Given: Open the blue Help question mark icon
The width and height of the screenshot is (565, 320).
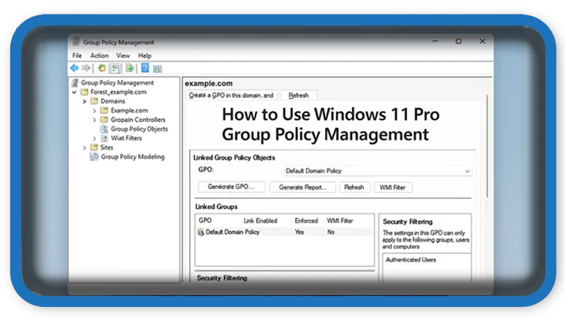Looking at the screenshot, I should click(x=145, y=67).
